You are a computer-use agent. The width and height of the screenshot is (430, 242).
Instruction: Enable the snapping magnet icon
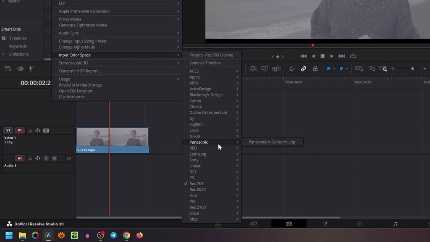click(292, 68)
